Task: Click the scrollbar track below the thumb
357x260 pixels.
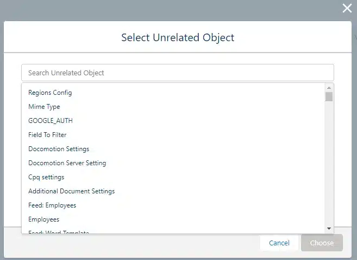Action: 329,162
